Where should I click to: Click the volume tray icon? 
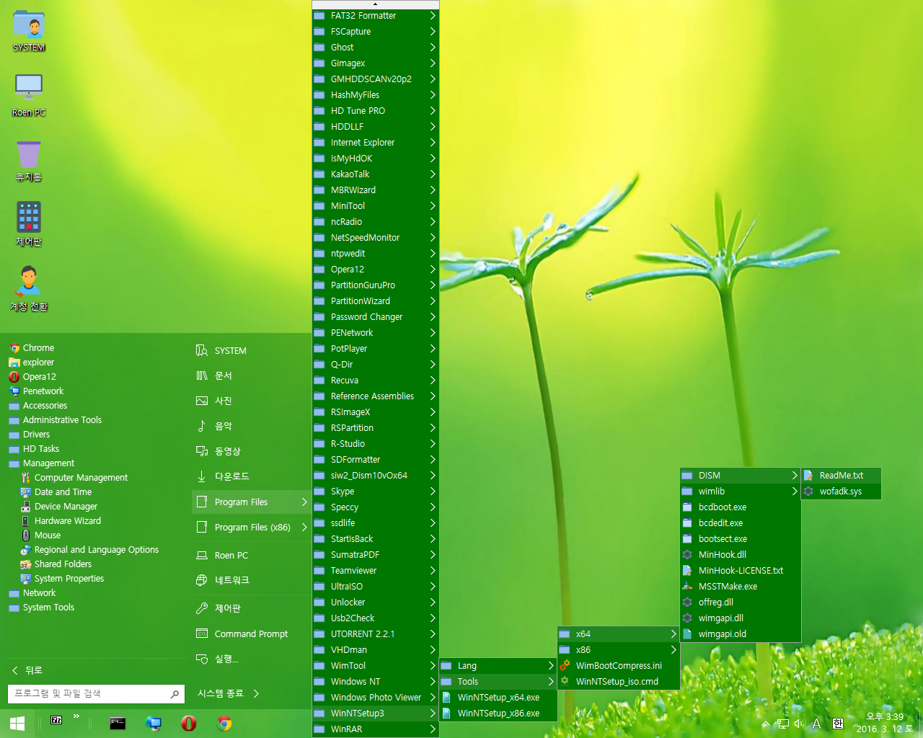point(799,724)
